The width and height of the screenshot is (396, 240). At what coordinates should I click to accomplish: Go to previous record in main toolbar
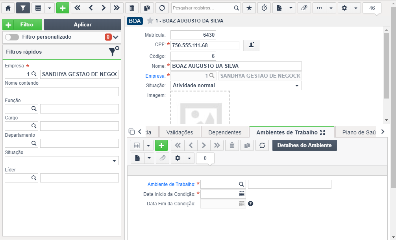(91, 8)
